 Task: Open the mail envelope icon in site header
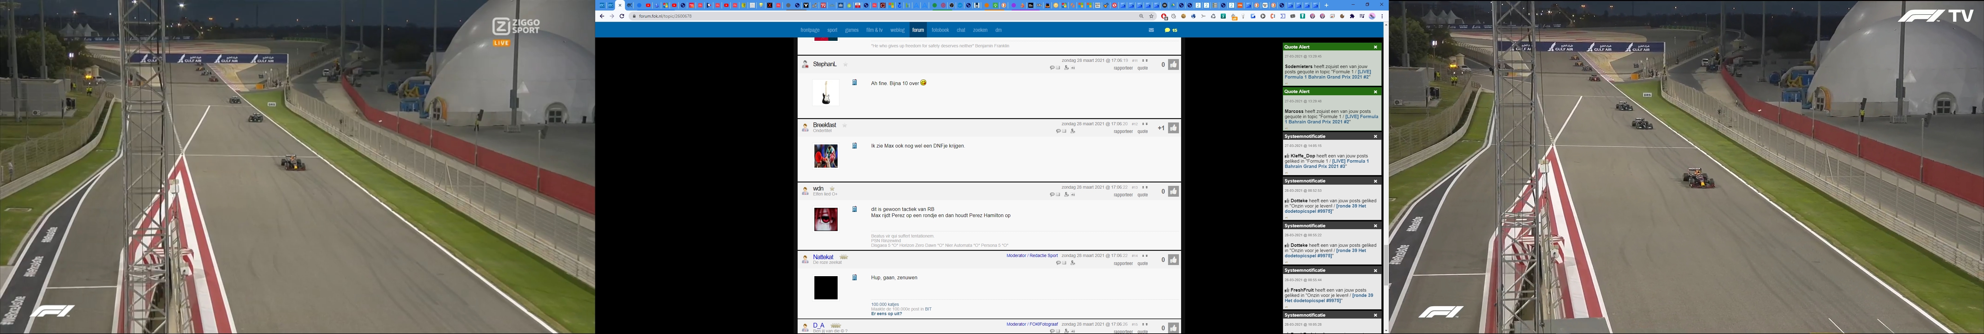coord(1151,30)
